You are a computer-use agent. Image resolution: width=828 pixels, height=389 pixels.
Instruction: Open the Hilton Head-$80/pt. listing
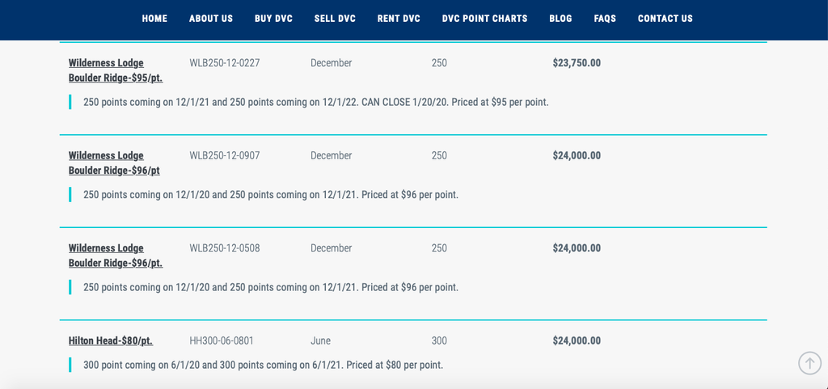tap(111, 341)
